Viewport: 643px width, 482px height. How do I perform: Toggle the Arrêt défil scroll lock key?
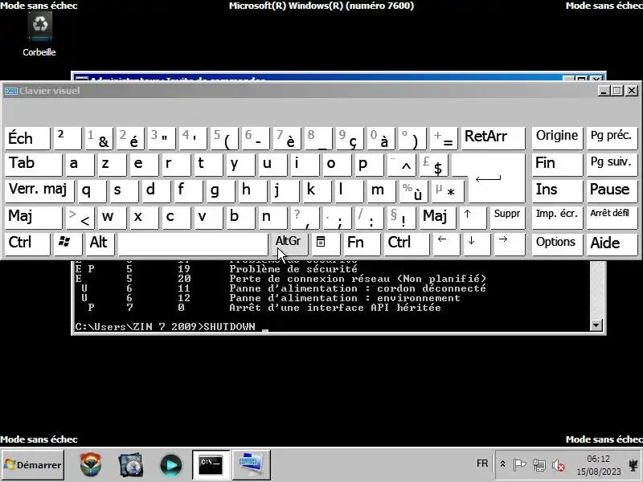pyautogui.click(x=612, y=217)
